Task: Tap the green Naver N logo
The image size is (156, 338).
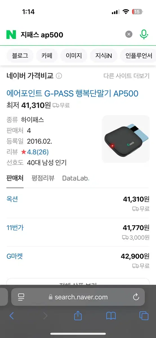Action: point(11,35)
